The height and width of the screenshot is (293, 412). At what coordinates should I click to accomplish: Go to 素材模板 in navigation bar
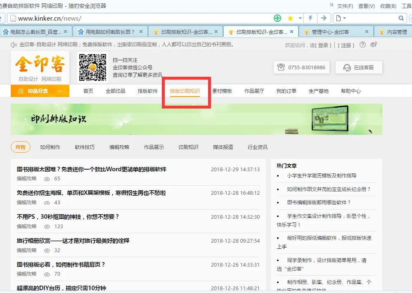(x=222, y=91)
